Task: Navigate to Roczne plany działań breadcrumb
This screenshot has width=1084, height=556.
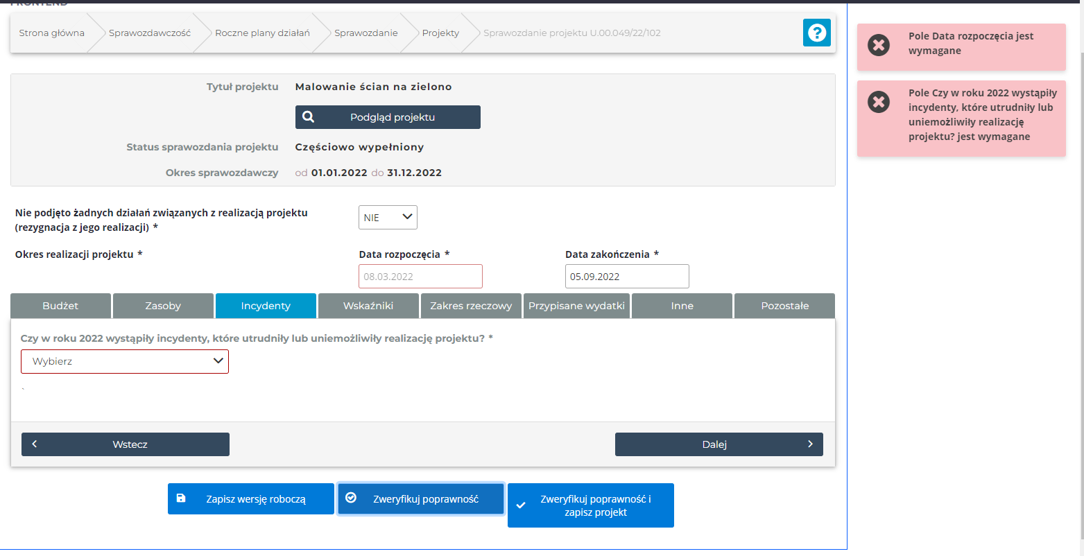Action: [x=262, y=33]
